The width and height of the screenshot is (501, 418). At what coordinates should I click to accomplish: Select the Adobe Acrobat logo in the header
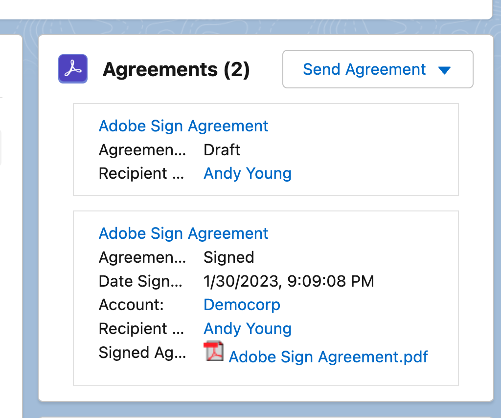click(72, 69)
